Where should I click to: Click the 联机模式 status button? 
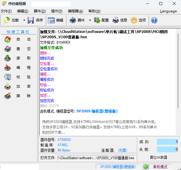160,167
